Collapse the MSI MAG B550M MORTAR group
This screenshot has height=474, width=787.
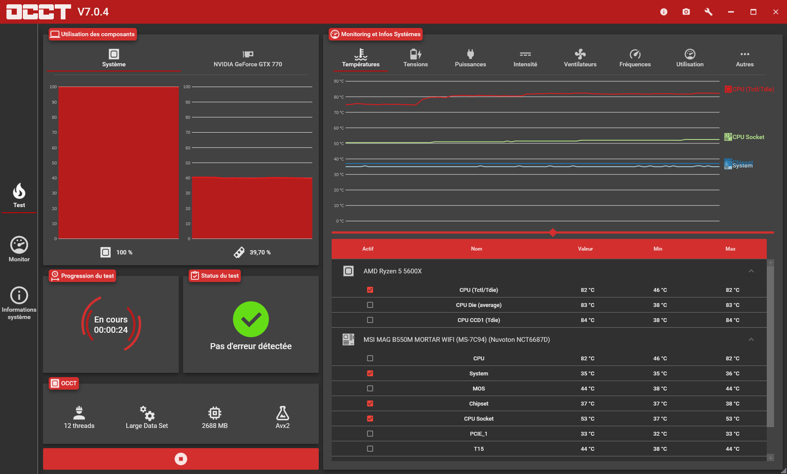(751, 340)
